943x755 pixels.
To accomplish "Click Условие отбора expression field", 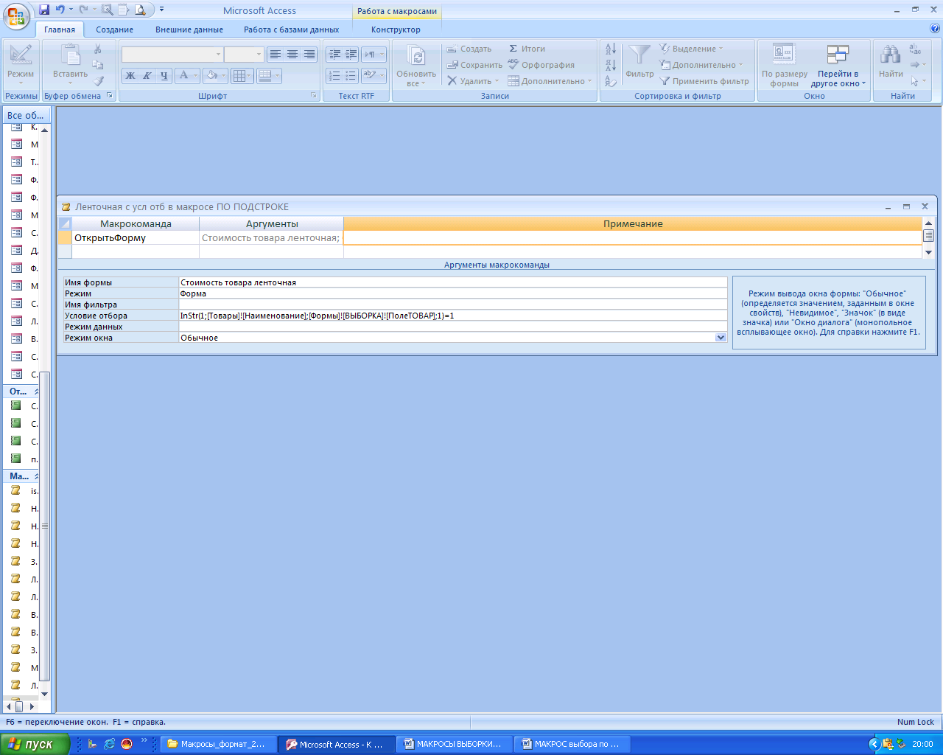I will point(452,316).
